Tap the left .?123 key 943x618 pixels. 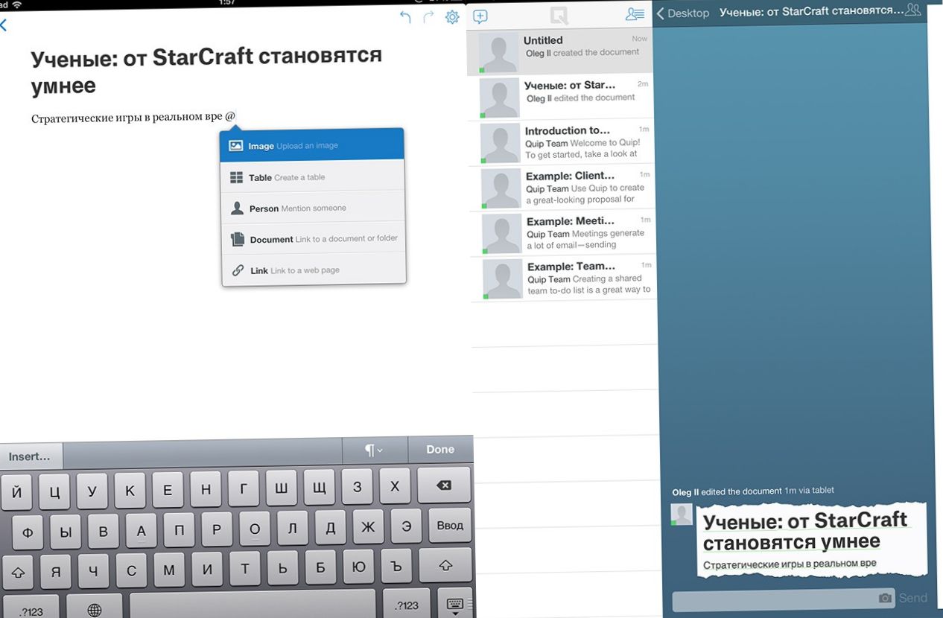click(x=31, y=611)
